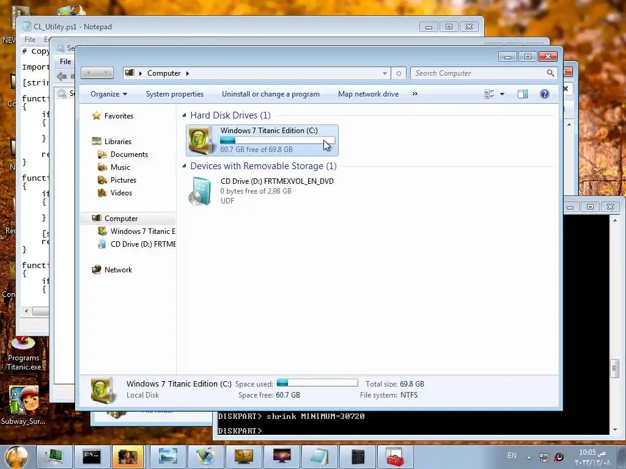626x469 pixels.
Task: Select Windows 7 Titanic E in navigation tree
Action: tap(143, 231)
